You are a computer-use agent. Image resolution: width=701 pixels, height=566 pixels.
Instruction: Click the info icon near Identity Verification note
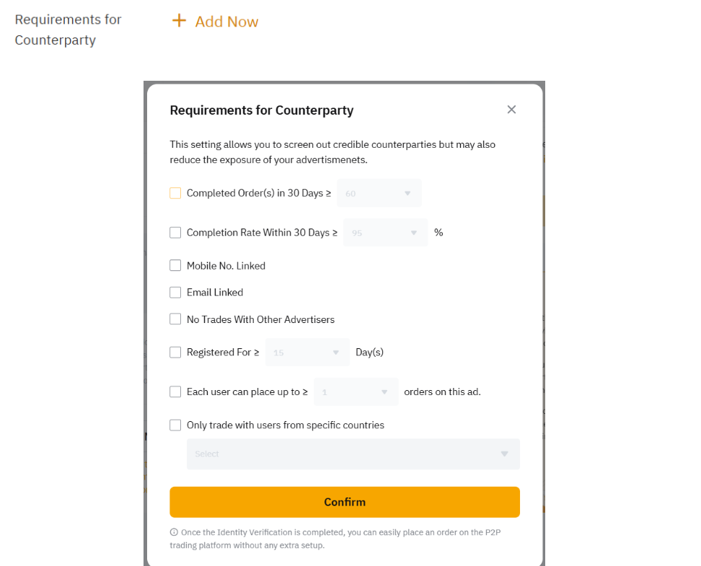174,532
